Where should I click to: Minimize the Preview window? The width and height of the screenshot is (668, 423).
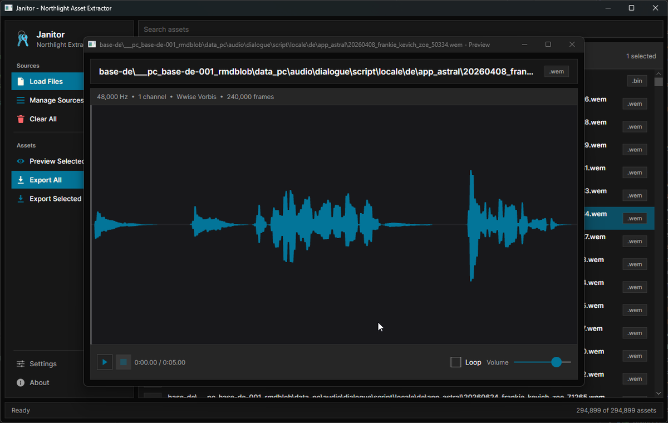point(524,45)
